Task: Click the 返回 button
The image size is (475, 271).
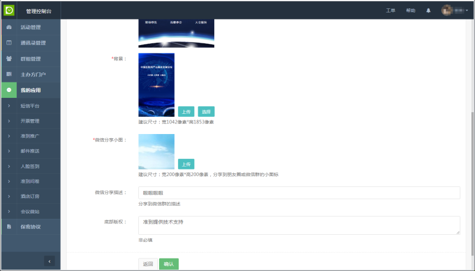Action: (x=148, y=264)
